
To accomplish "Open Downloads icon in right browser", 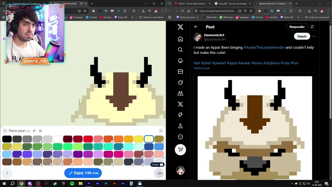I will (x=309, y=11).
